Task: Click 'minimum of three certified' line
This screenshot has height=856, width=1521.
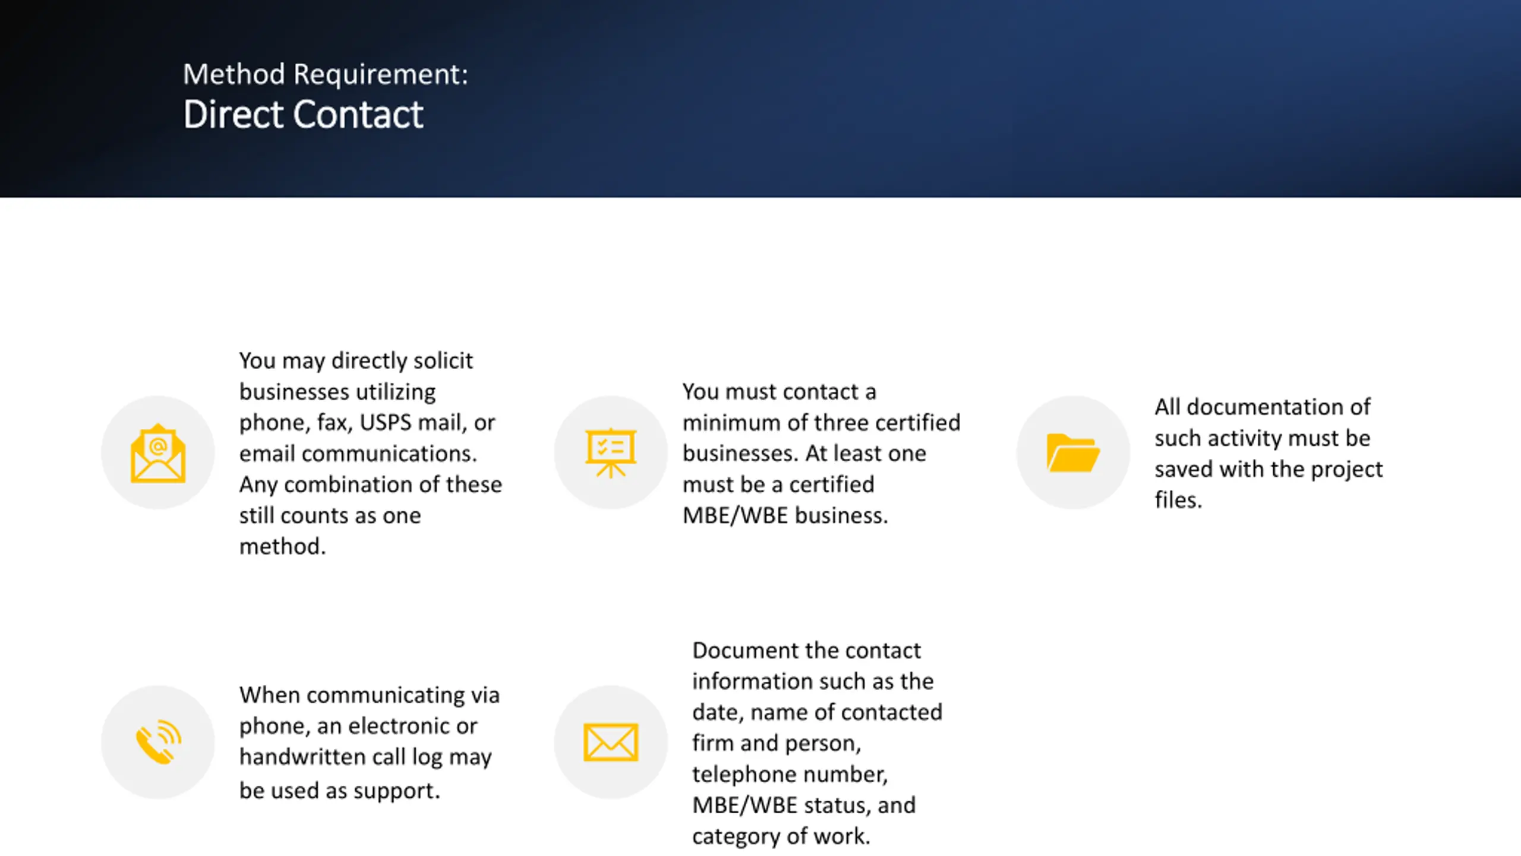Action: click(821, 423)
